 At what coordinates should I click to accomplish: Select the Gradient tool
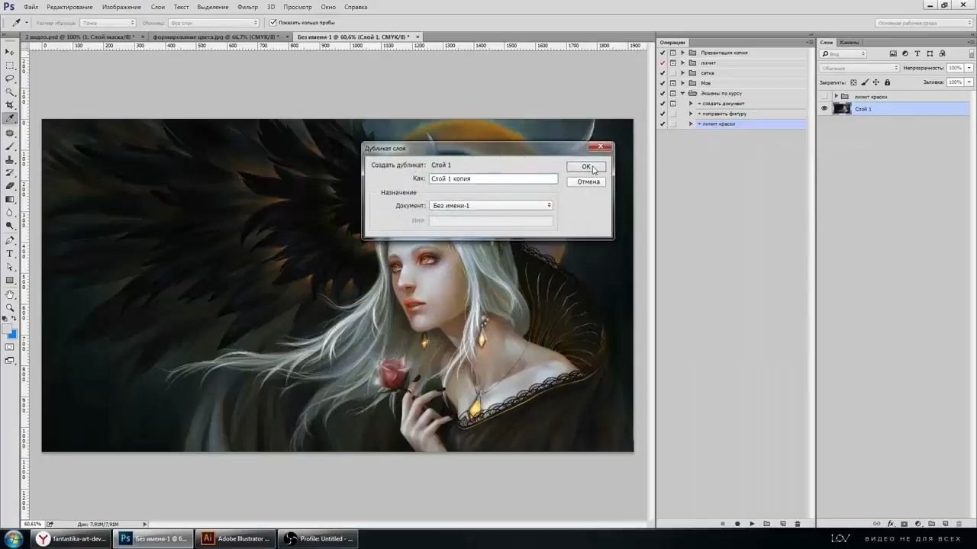10,199
